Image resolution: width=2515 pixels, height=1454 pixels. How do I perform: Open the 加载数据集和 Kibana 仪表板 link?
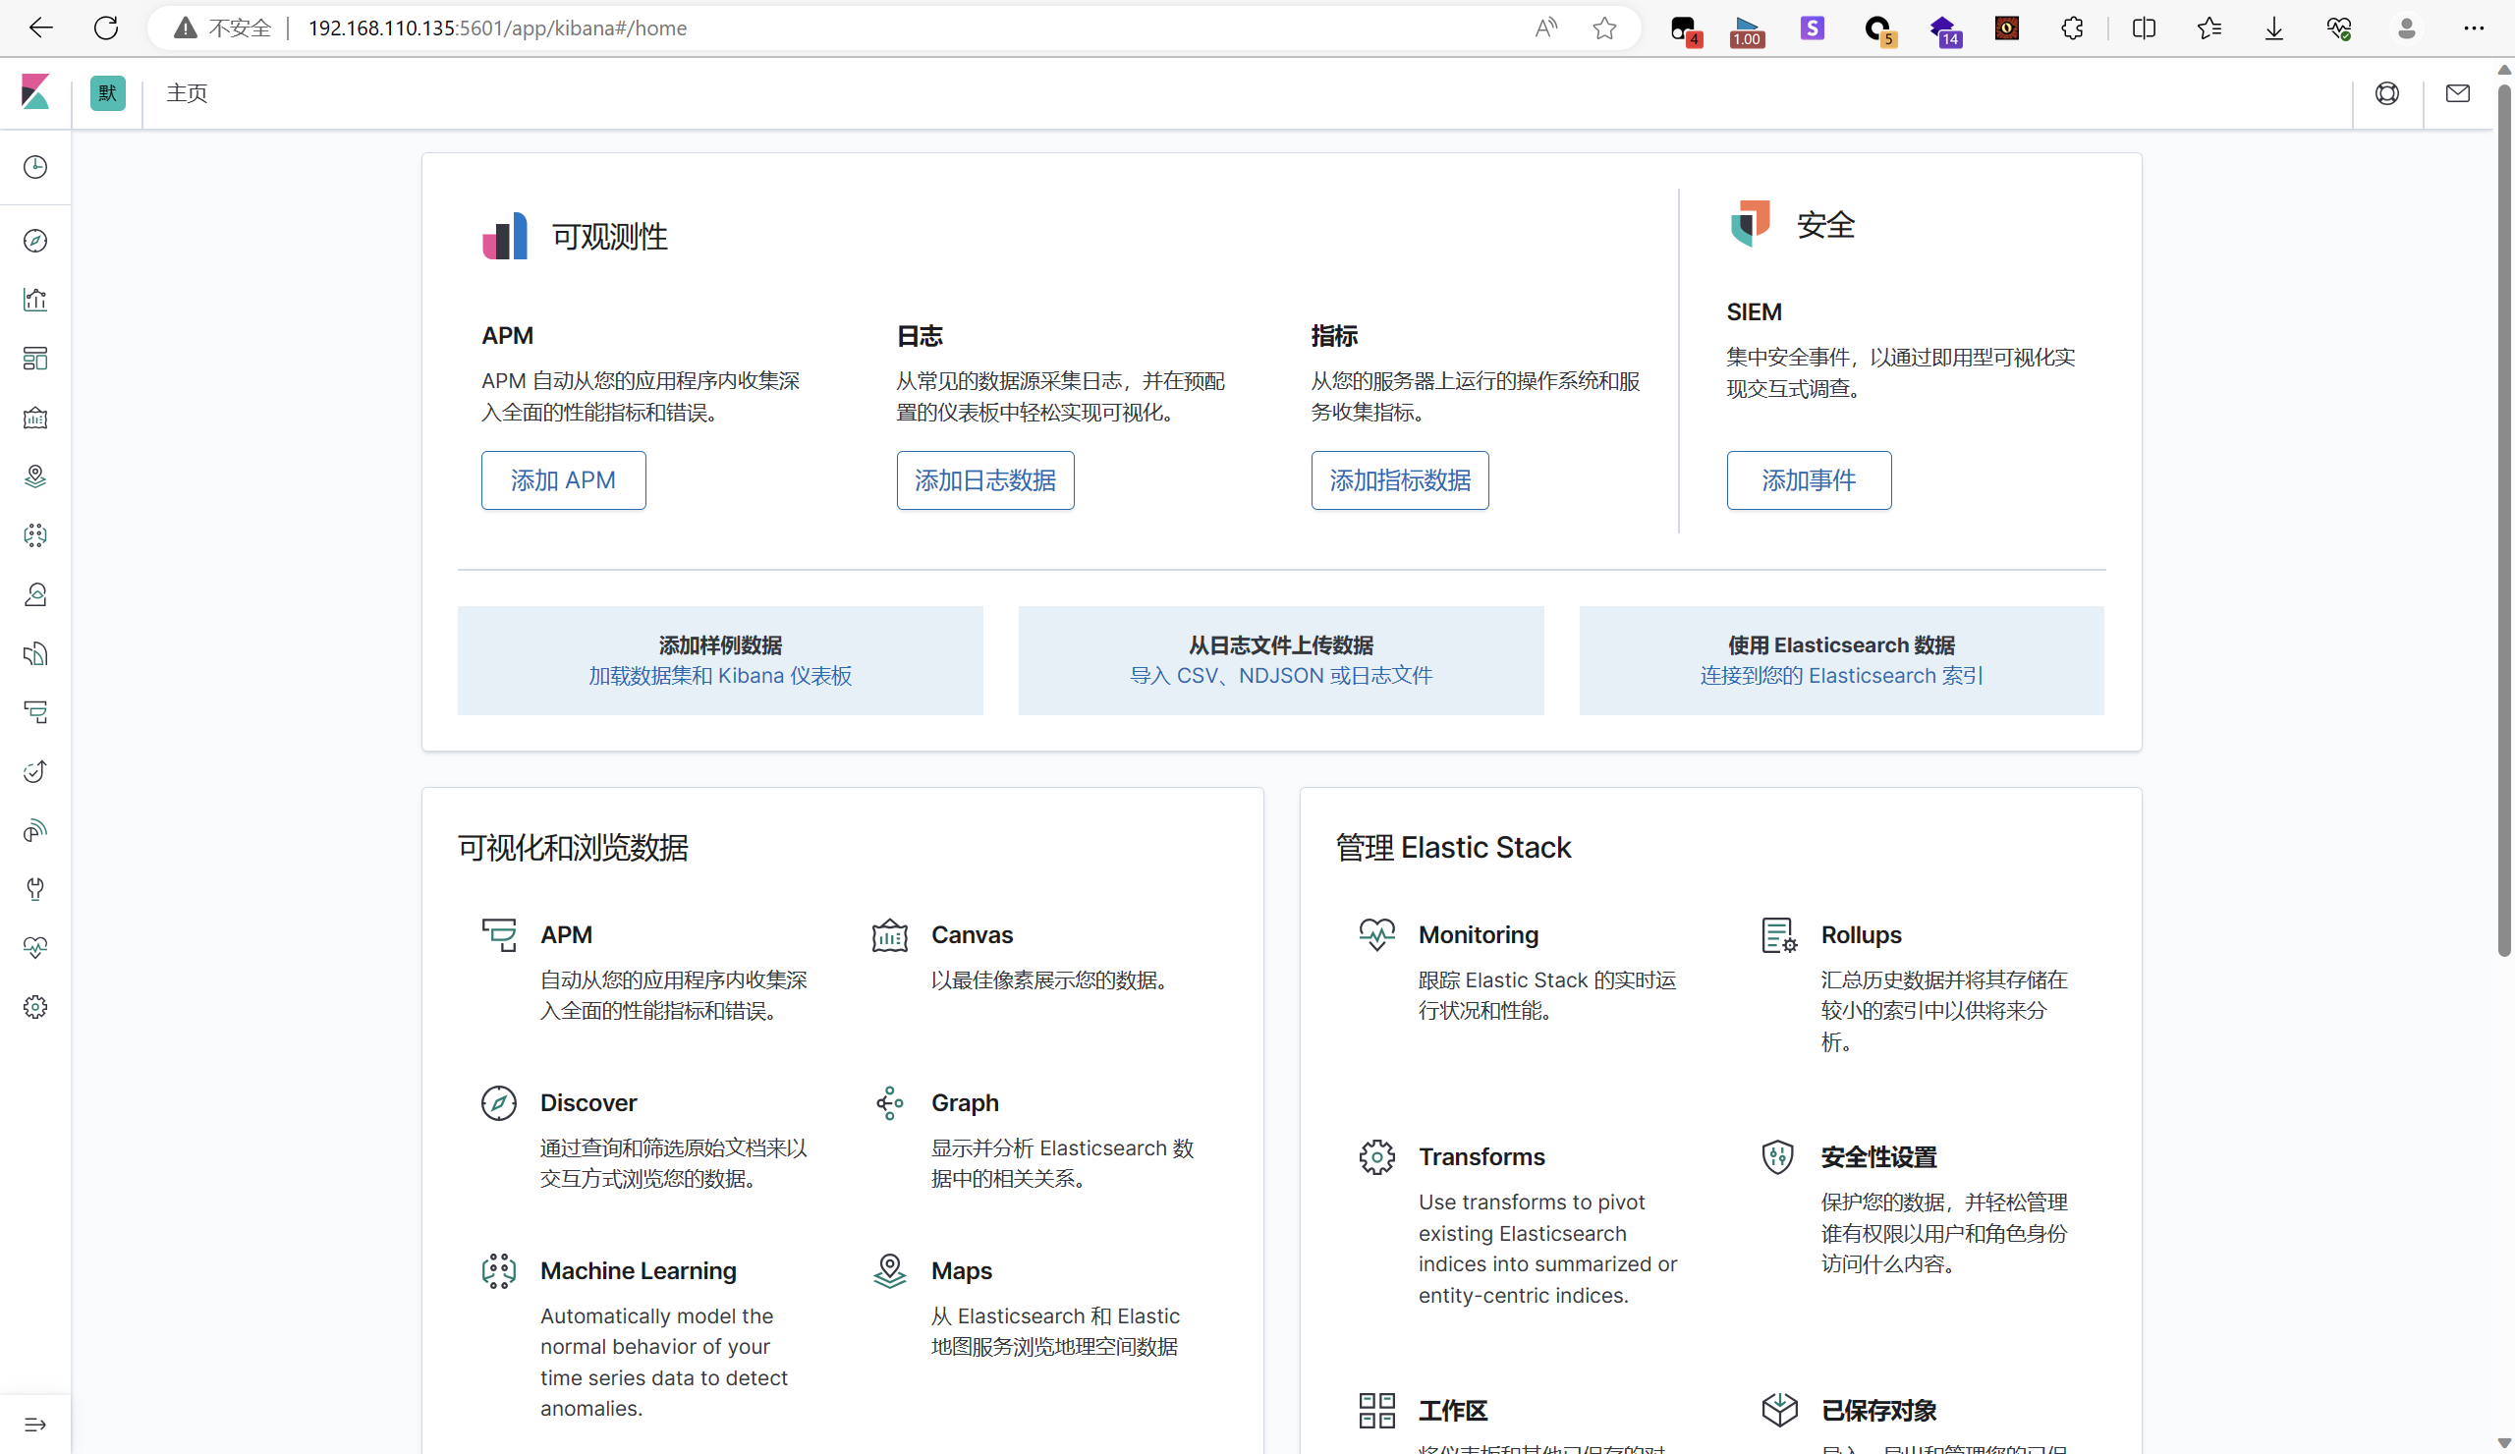point(719,676)
